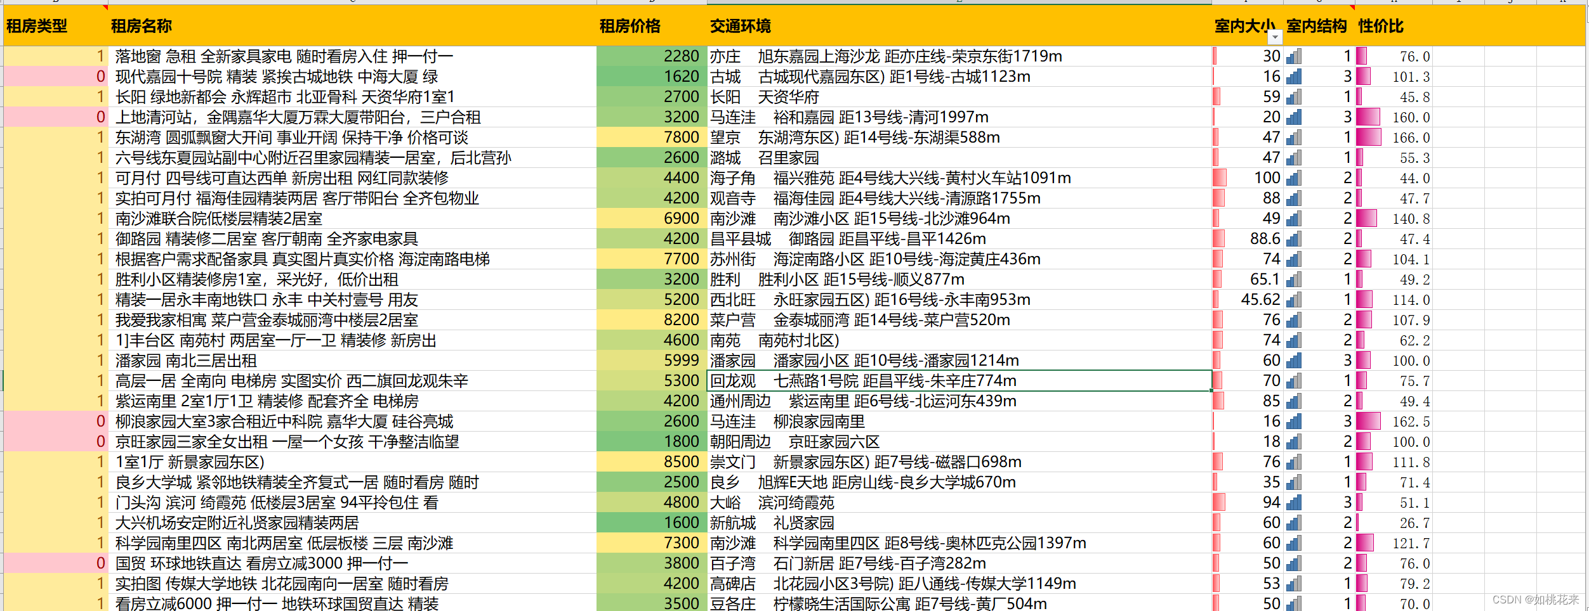Open the filter dropdown on 室内大小 header
Image resolution: width=1589 pixels, height=611 pixels.
[1274, 38]
